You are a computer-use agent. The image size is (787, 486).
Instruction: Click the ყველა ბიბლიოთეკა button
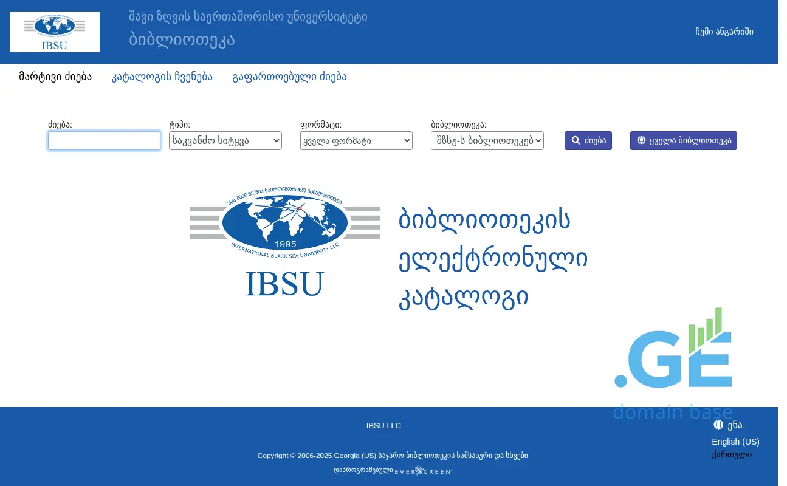tap(683, 140)
